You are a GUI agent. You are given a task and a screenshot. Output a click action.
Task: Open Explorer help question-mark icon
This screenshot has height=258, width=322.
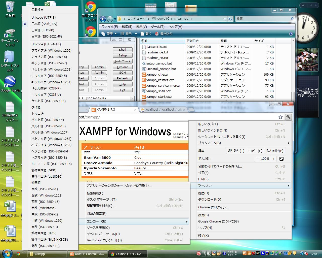tap(291, 34)
